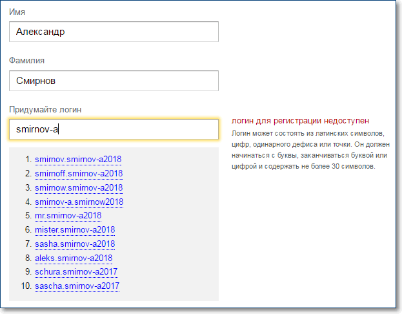402x314 pixels.
Task: Pick suggested login smirnow.smirnov-a2018
Action: pyautogui.click(x=79, y=187)
